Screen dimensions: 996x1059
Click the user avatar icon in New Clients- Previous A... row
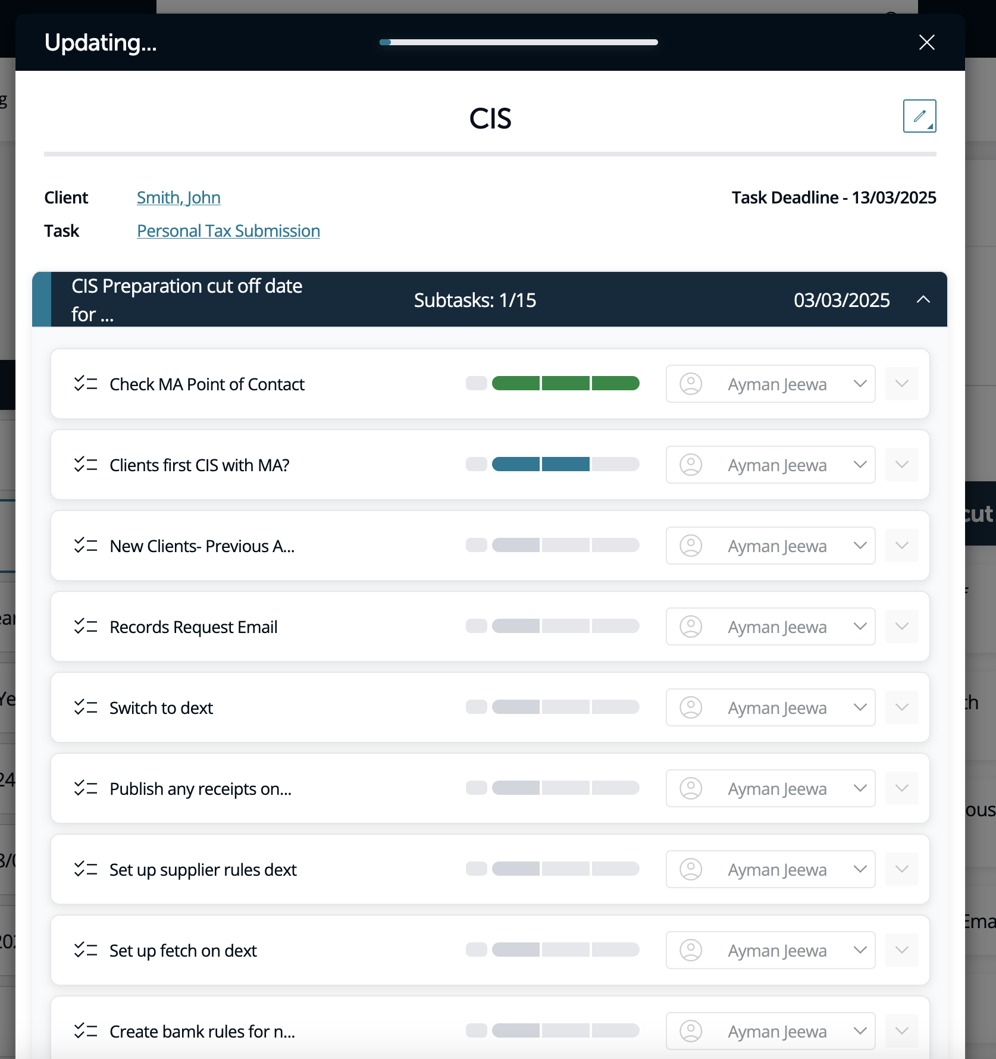(691, 546)
